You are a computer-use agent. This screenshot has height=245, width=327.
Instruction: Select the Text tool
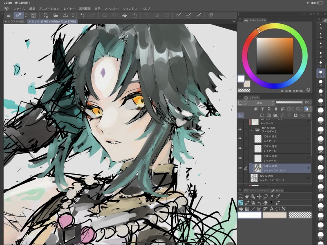[271, 209]
